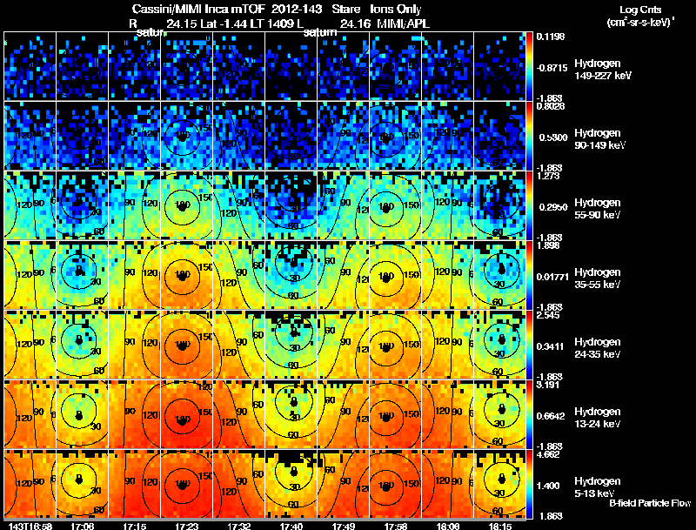Click the 17:32 time axis label
The height and width of the screenshot is (530, 696).
point(238,527)
